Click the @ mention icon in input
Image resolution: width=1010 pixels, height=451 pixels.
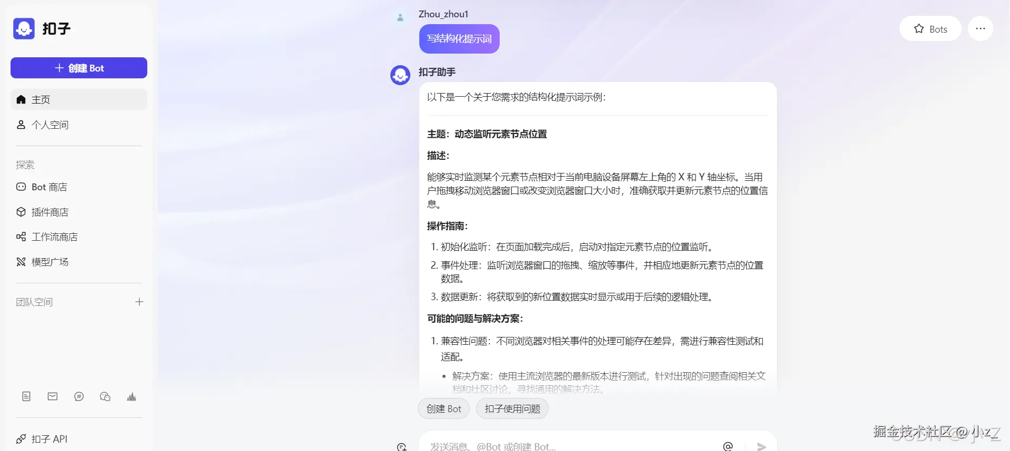tap(728, 446)
